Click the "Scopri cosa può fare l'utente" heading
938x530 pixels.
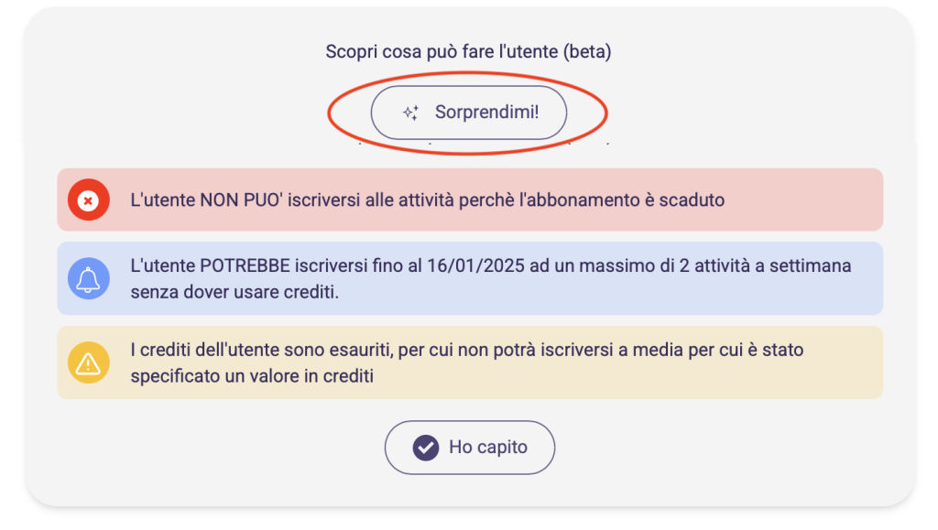point(442,51)
